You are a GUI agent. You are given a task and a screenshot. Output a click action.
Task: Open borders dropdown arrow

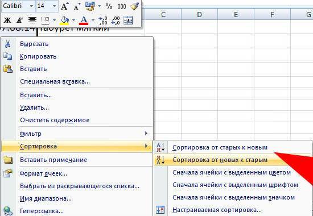click(x=54, y=20)
